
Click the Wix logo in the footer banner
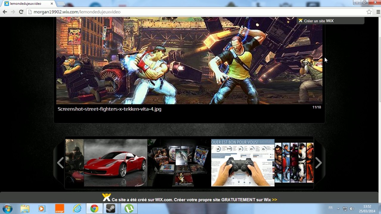106,197
